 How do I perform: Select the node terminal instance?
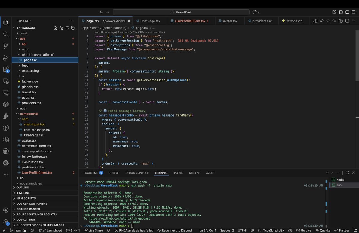(344, 180)
